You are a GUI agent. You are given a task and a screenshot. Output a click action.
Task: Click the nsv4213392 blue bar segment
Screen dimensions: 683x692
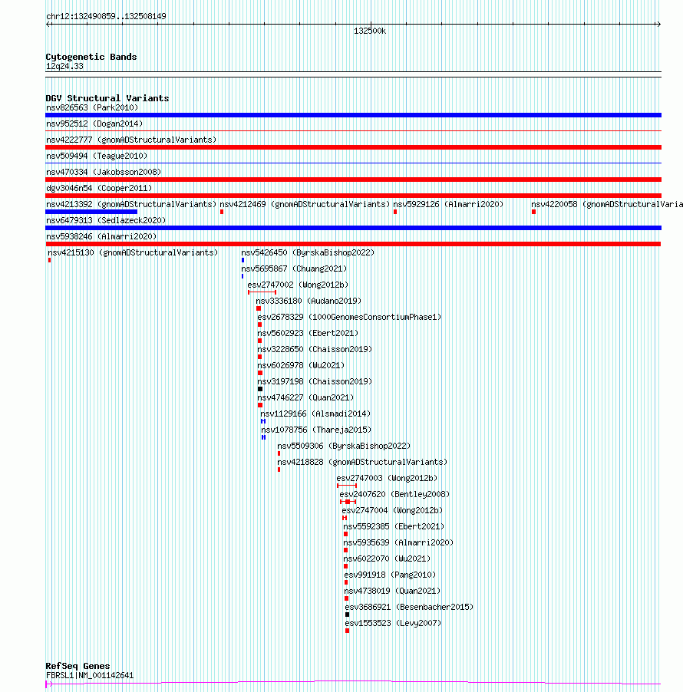coord(91,212)
